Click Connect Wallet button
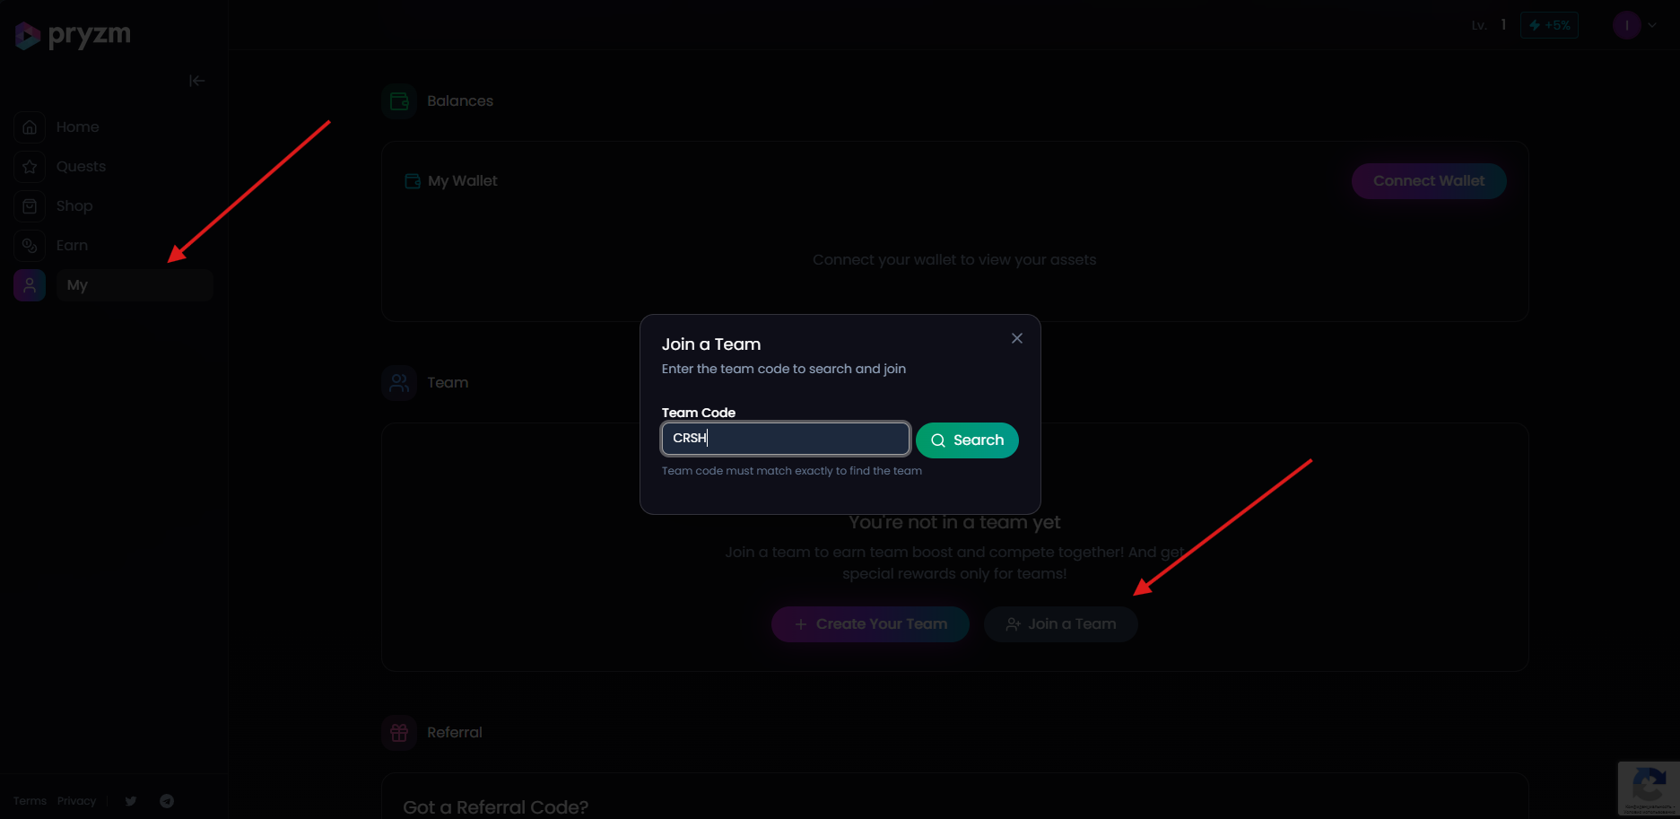1680x819 pixels. [1428, 181]
